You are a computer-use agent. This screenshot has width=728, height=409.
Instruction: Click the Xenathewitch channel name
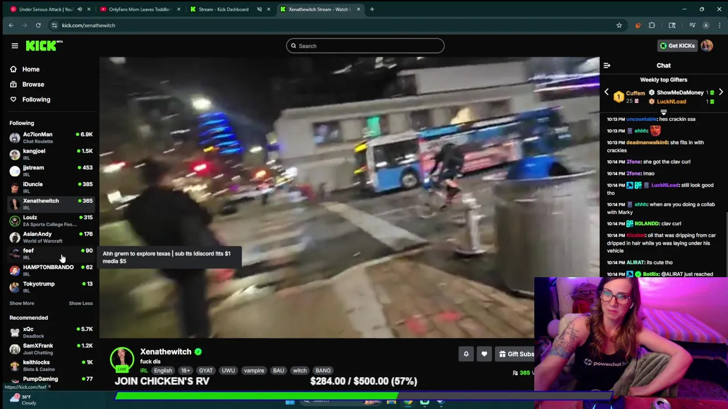166,352
